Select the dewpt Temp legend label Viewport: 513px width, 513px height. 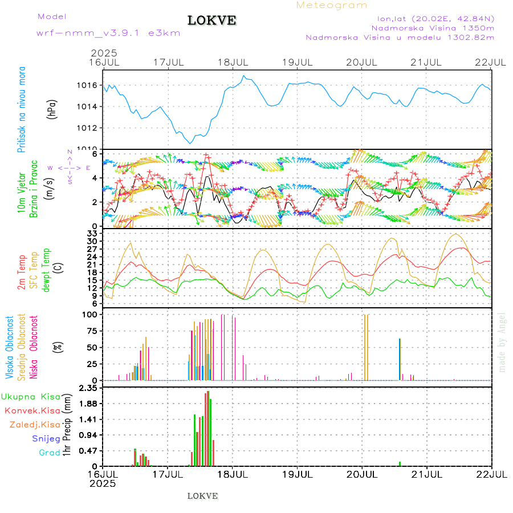[x=46, y=270]
